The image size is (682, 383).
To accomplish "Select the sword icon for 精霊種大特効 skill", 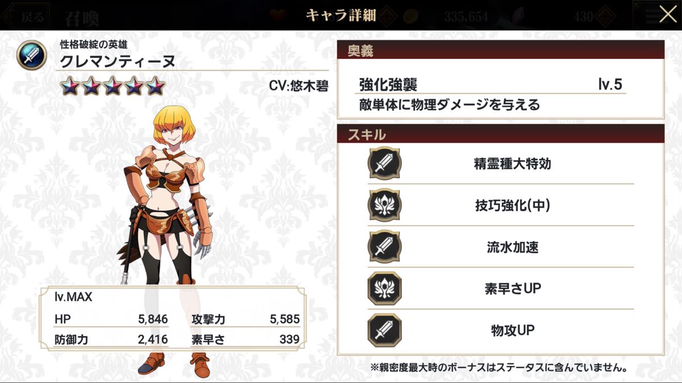I will pos(385,164).
